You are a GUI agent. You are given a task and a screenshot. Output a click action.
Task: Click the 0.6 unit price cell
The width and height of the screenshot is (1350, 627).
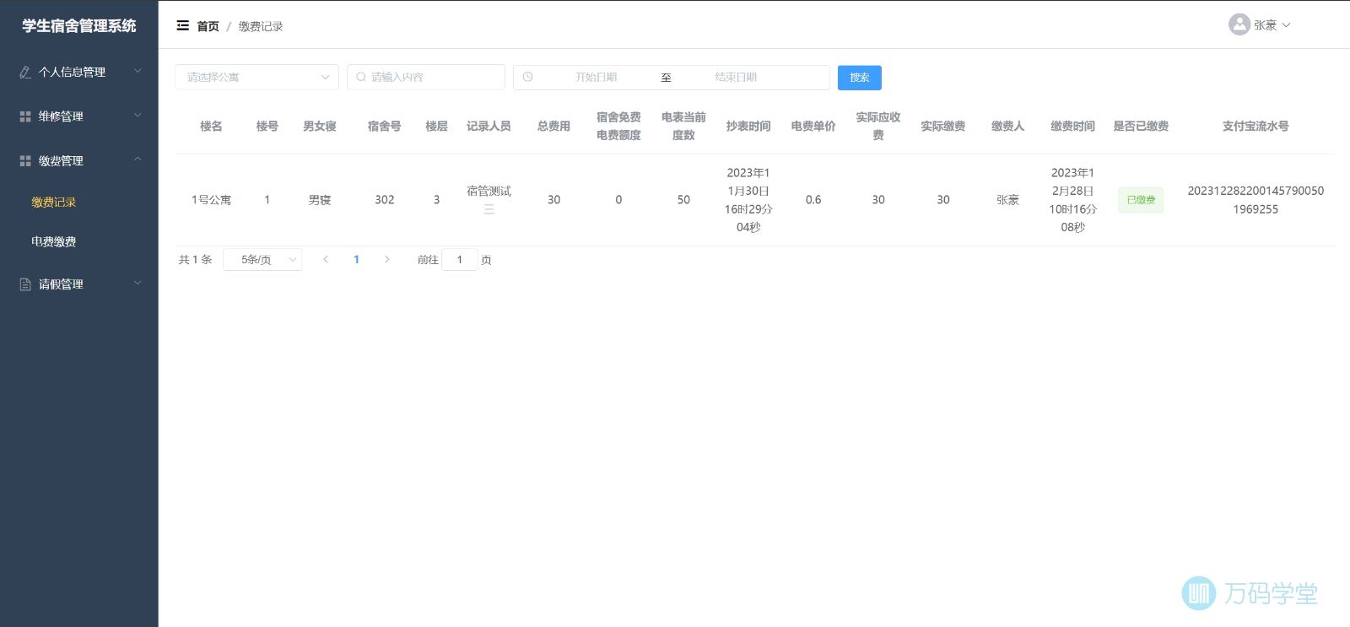coord(813,200)
